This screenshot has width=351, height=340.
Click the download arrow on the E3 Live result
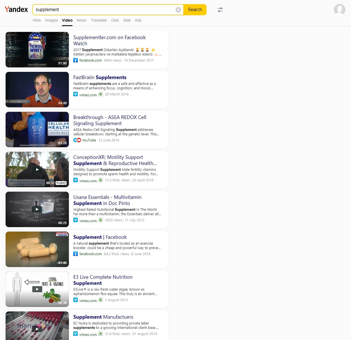(100, 300)
